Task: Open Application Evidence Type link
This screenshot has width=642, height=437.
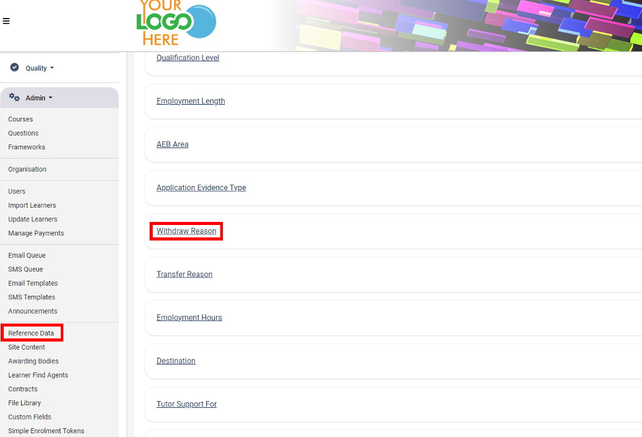Action: tap(201, 188)
